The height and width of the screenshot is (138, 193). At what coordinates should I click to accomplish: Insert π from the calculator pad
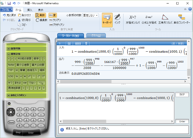[25, 76]
